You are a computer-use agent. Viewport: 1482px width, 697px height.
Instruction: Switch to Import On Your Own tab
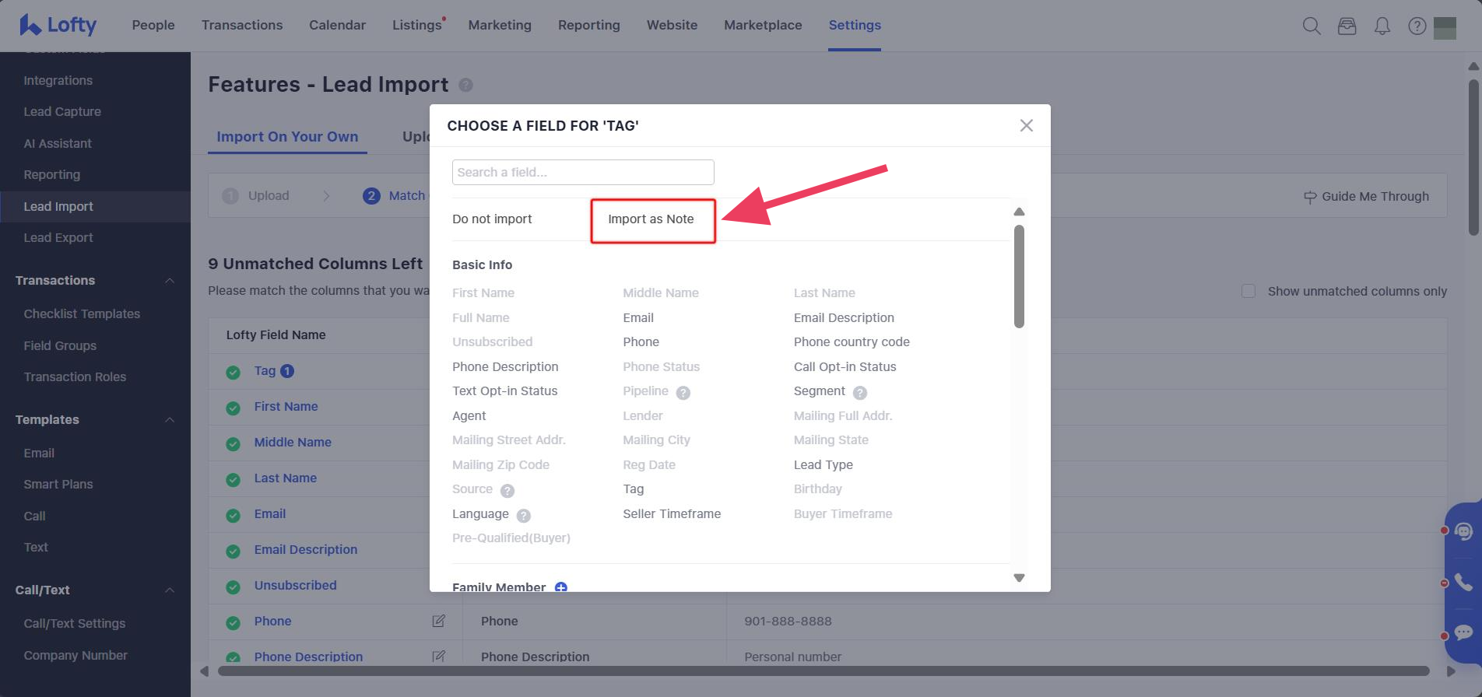(287, 137)
